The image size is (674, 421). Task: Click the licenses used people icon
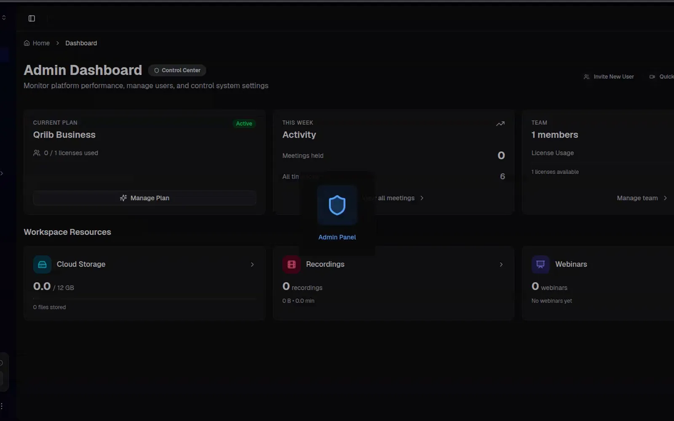(x=37, y=153)
